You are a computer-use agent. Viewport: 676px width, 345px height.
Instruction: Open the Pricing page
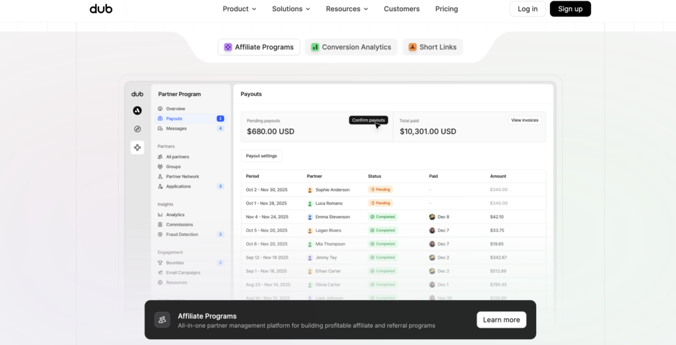click(x=446, y=9)
